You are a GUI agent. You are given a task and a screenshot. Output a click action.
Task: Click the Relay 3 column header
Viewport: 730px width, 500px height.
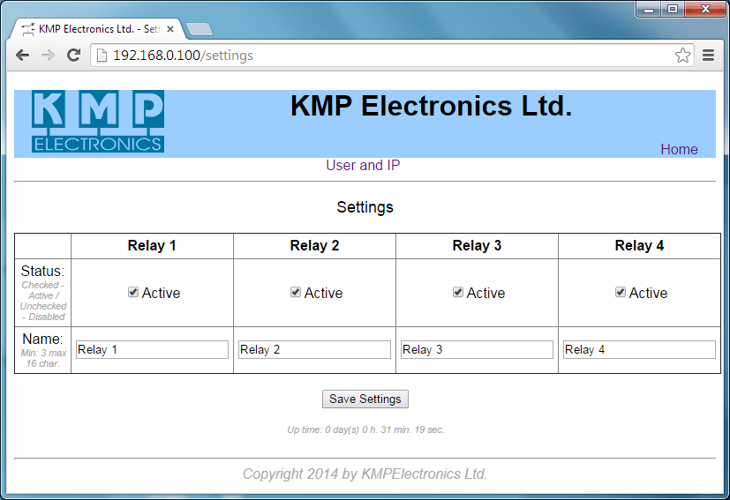pyautogui.click(x=477, y=245)
